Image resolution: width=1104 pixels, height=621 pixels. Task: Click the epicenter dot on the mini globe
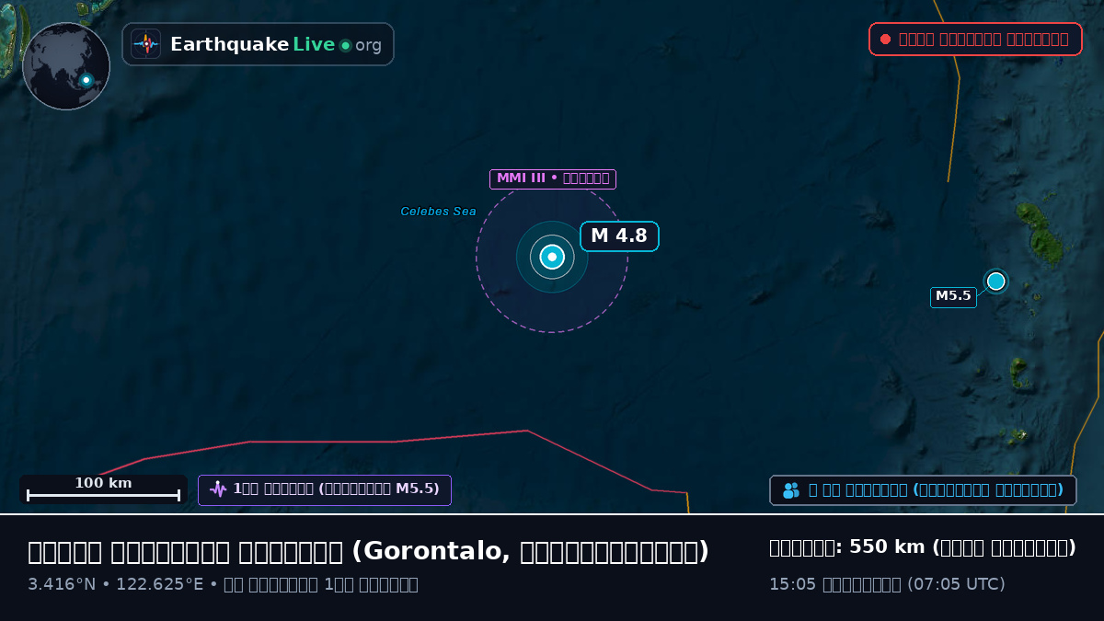[x=86, y=80]
